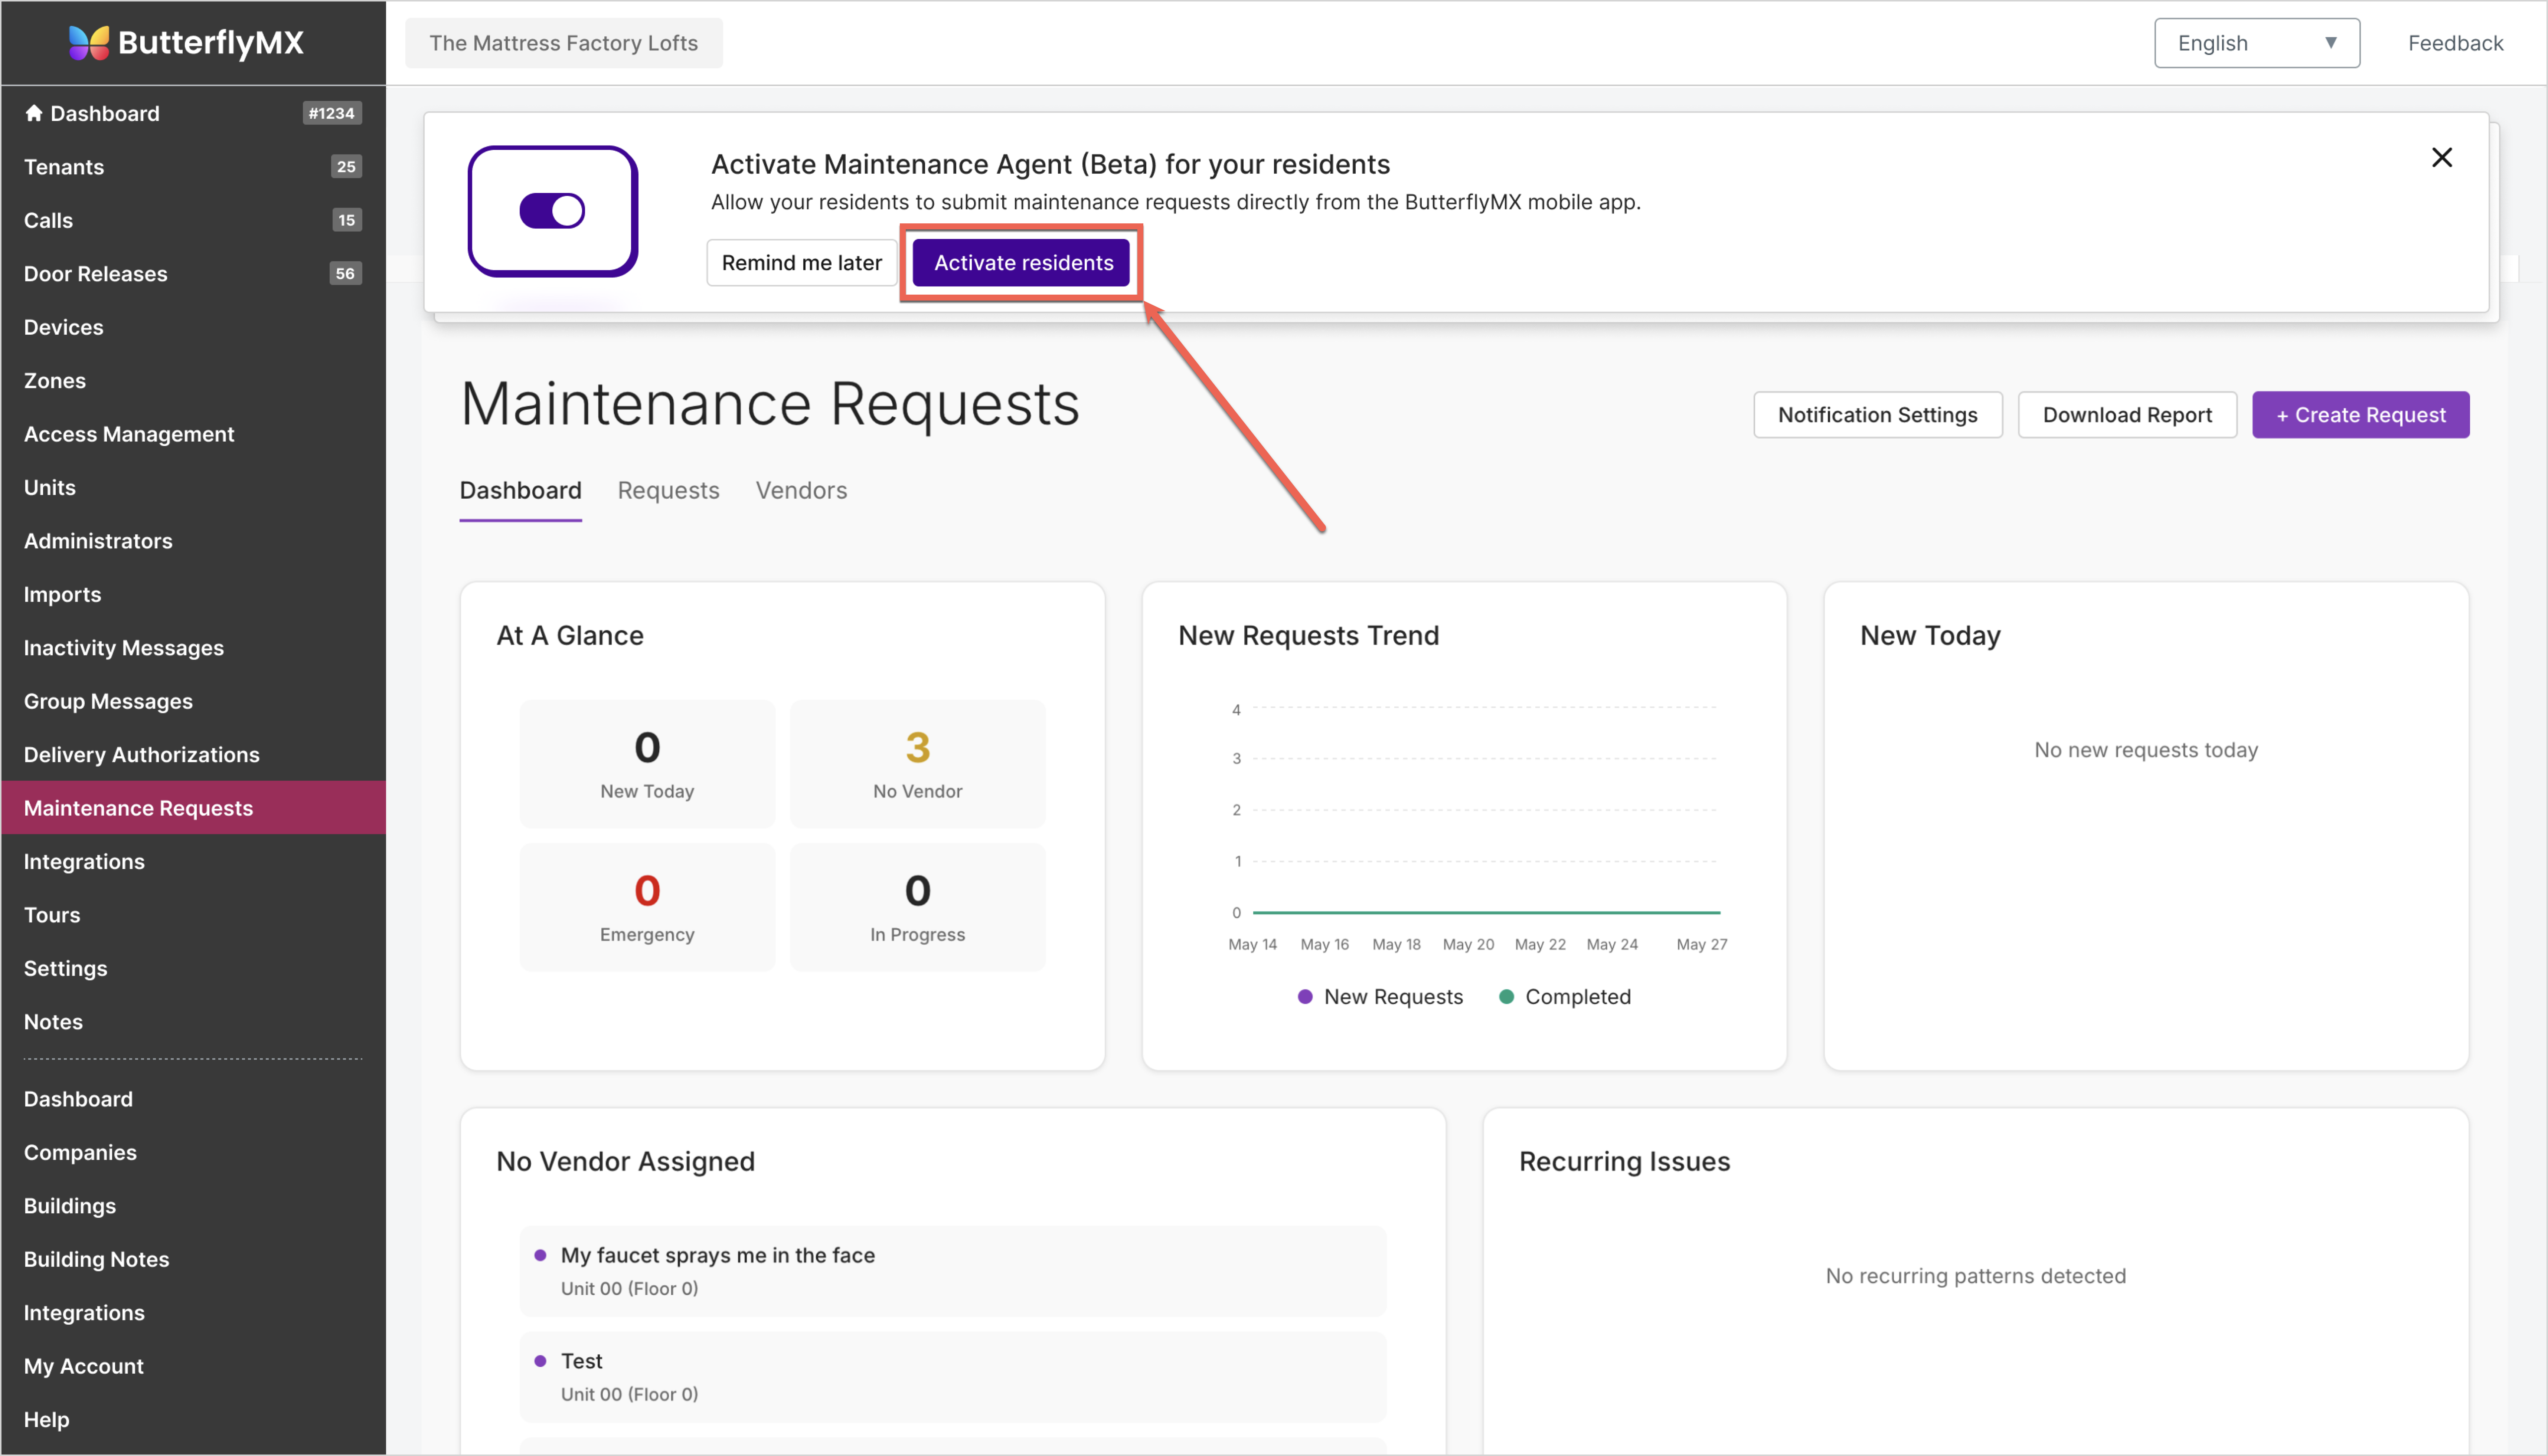Open Buildings in the sidebar
Viewport: 2548px width, 1456px height.
193,1206
